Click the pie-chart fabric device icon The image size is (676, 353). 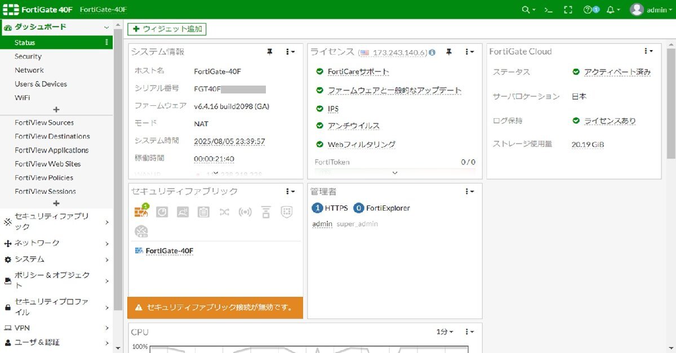[162, 212]
